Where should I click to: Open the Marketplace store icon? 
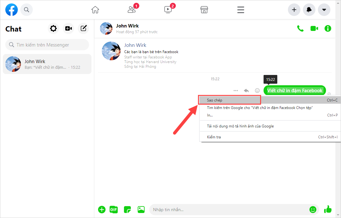click(204, 10)
